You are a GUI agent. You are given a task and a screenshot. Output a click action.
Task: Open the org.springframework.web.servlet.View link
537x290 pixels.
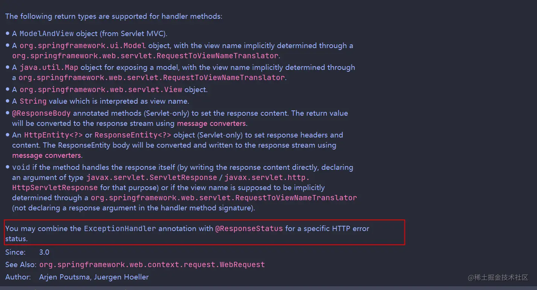100,90
